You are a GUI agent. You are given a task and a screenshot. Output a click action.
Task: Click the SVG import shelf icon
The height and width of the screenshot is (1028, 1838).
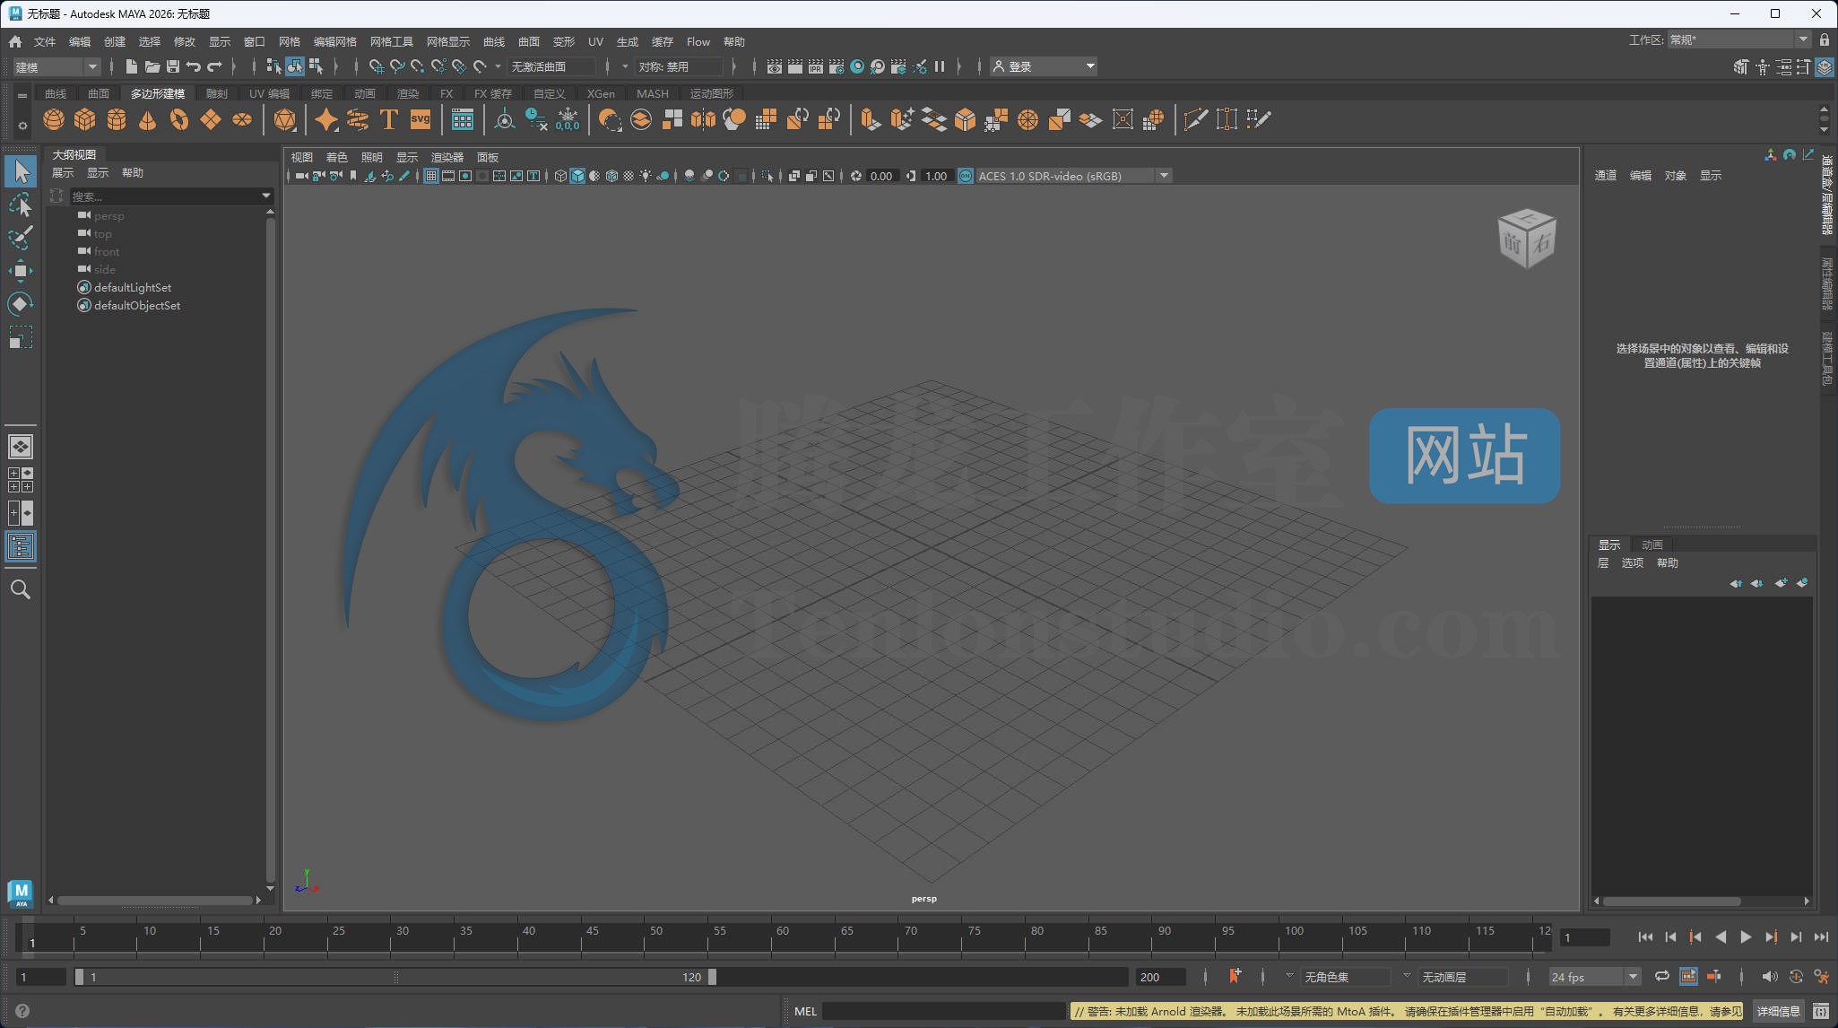(420, 119)
